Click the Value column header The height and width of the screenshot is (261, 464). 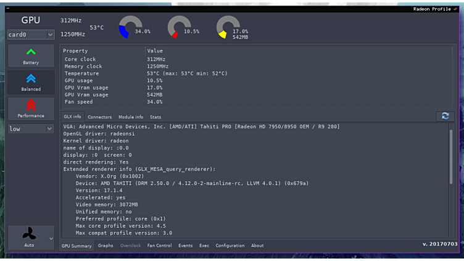tap(155, 51)
